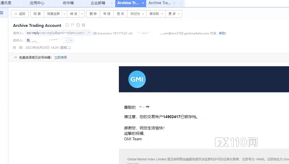Click the bookmark icon next to the subject

tap(67, 25)
